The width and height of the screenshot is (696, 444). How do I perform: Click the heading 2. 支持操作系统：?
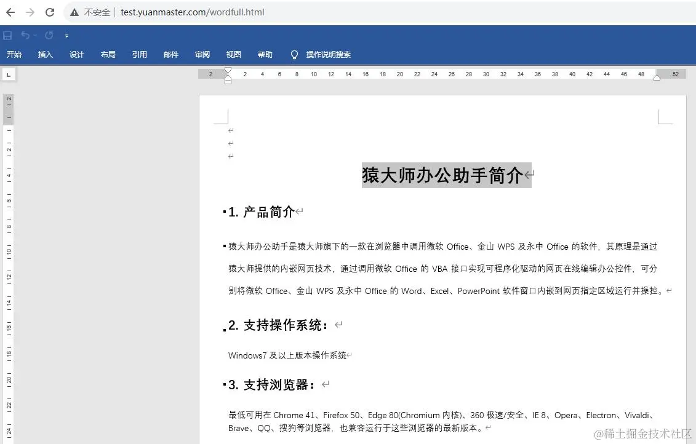[278, 325]
